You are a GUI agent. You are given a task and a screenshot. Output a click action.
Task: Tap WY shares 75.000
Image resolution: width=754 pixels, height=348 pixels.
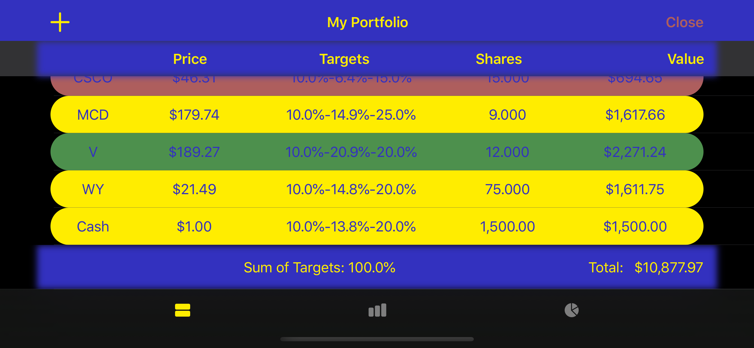(x=507, y=189)
